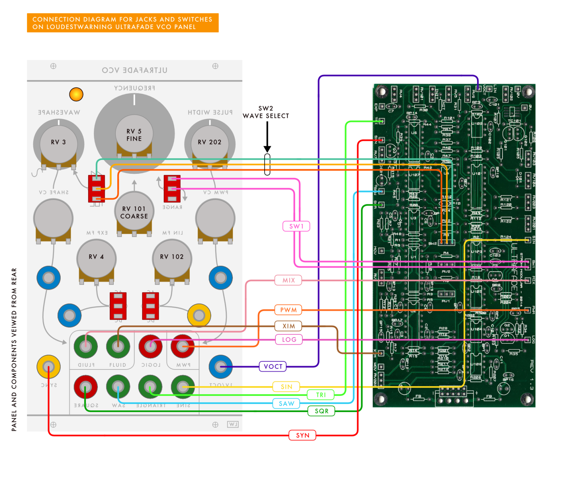Click the orange PWM wire label

[x=288, y=310]
